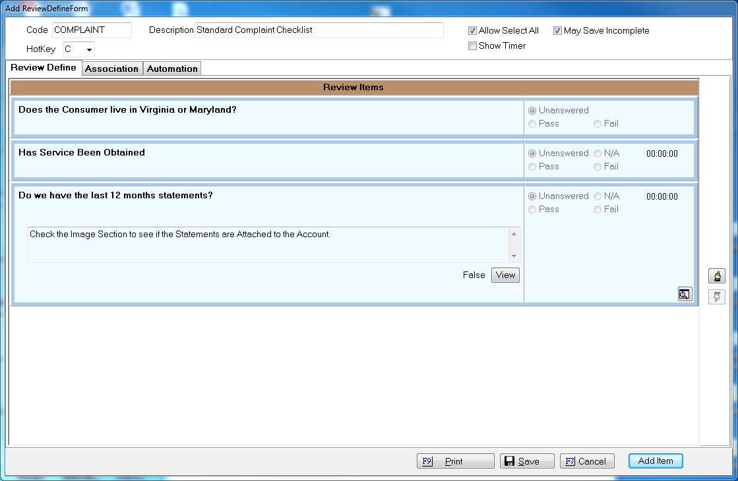Click the Add Item button
This screenshot has width=738, height=481.
pyautogui.click(x=655, y=461)
